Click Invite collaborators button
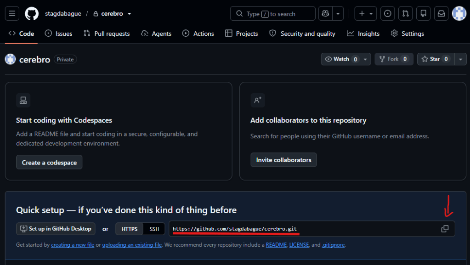 [x=283, y=160]
